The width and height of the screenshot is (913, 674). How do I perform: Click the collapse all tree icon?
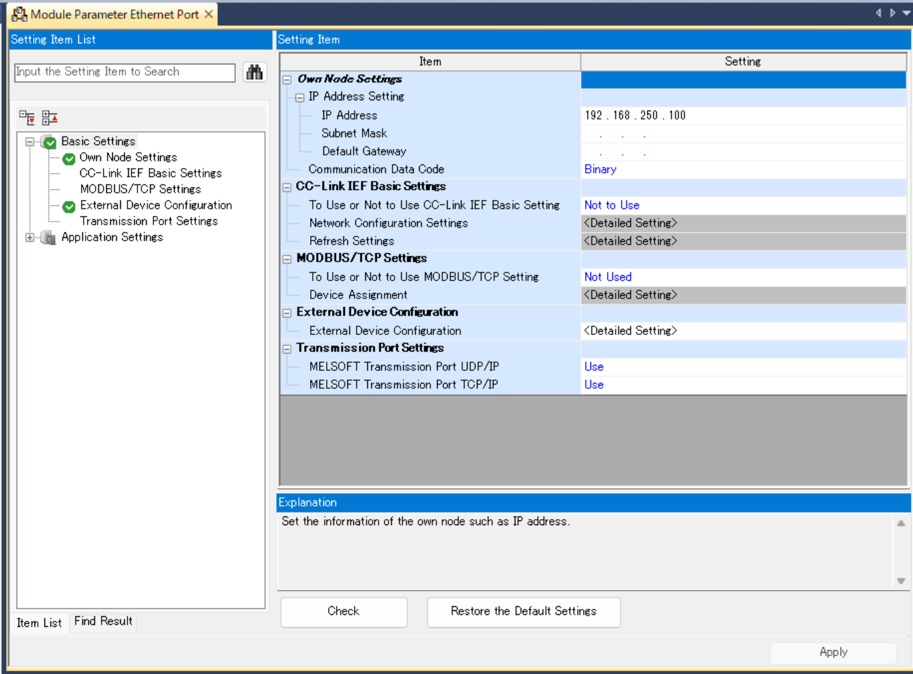[50, 118]
